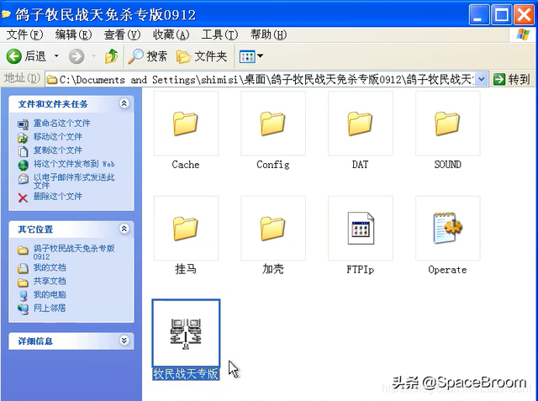
Task: Collapse the 文件和文件夹任务 panel
Action: pos(124,103)
